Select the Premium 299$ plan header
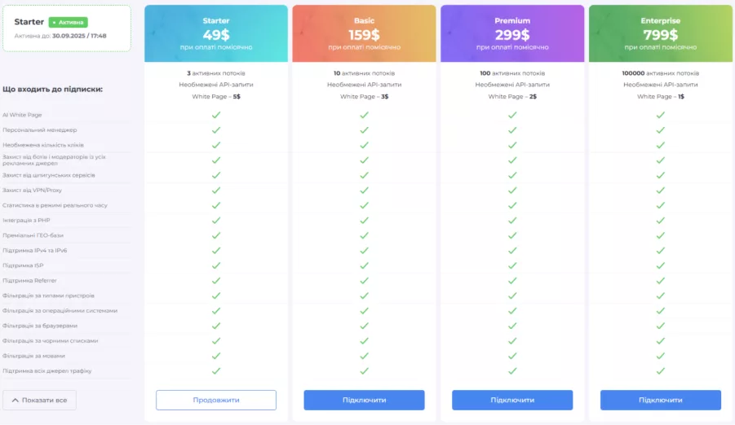 pos(512,33)
